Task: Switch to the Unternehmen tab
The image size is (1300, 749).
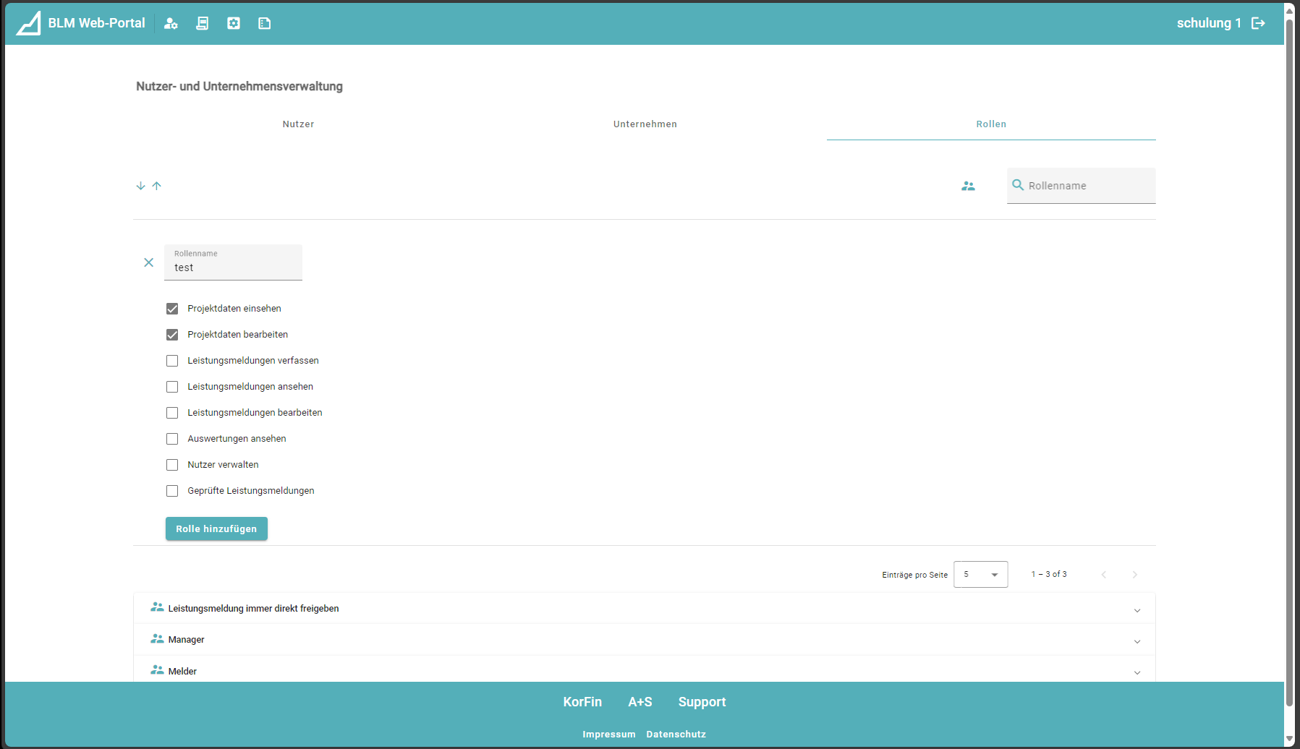Action: pos(645,124)
